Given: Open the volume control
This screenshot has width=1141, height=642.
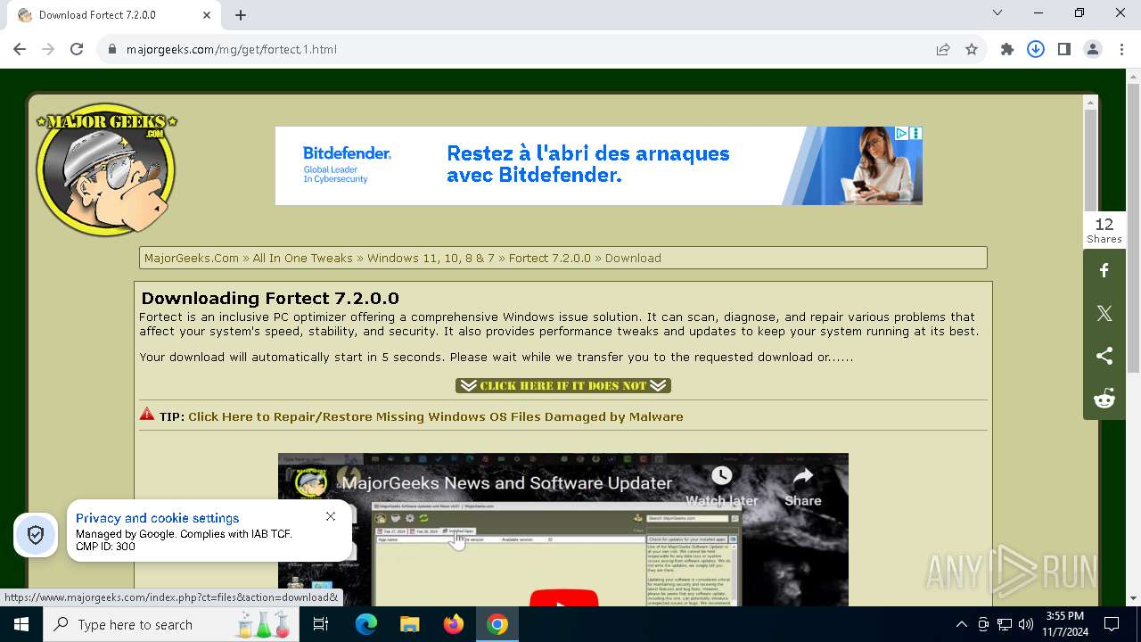Looking at the screenshot, I should pyautogui.click(x=1026, y=624).
